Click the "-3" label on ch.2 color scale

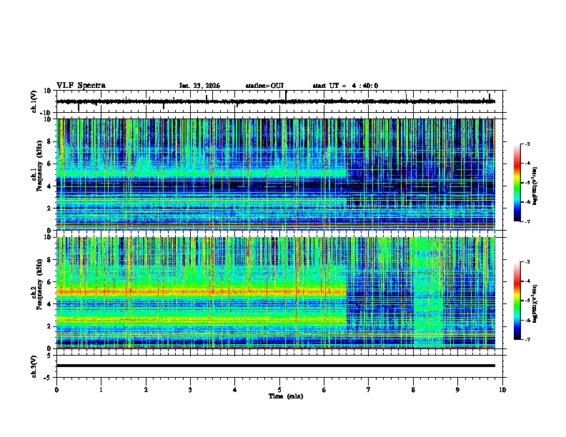pyautogui.click(x=527, y=262)
